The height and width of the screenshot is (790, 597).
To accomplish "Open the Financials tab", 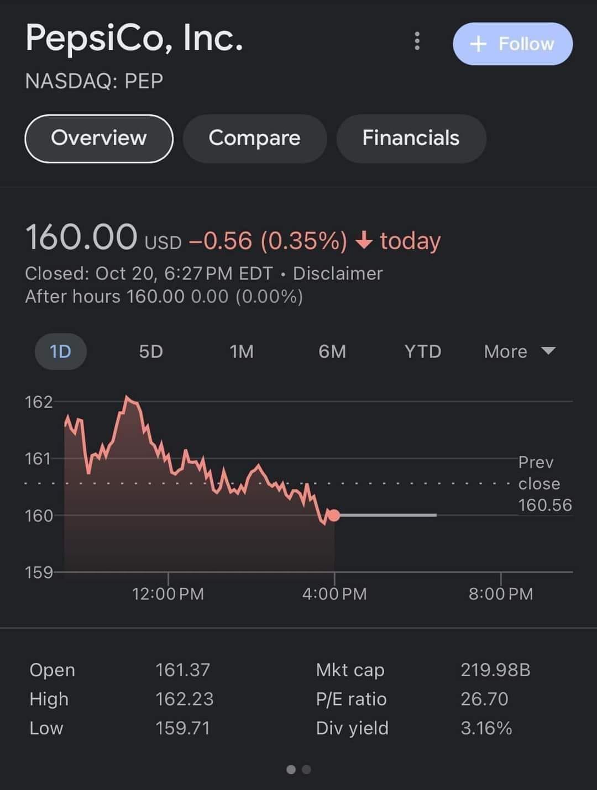I will [x=411, y=138].
